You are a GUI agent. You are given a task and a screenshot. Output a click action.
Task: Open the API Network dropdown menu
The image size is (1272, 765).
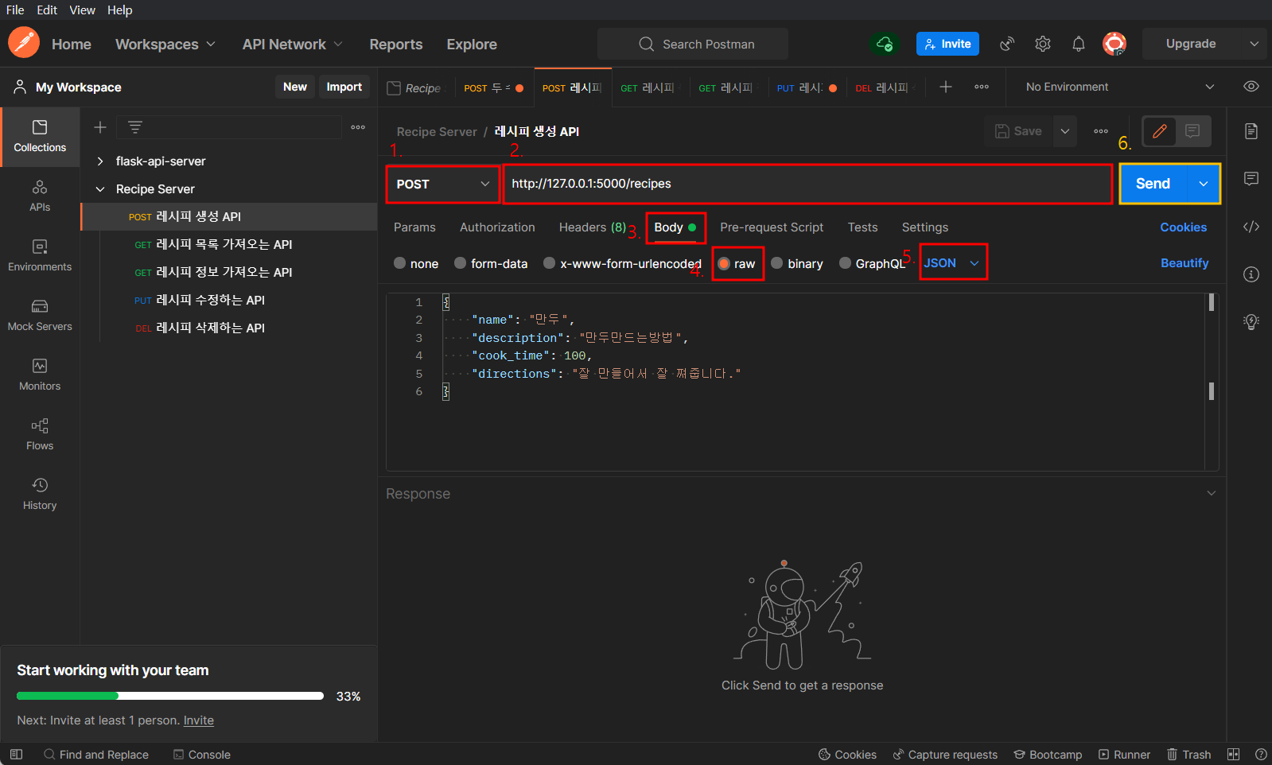292,45
